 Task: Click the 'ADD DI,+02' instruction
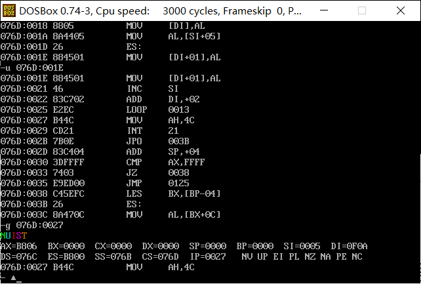pyautogui.click(x=163, y=99)
